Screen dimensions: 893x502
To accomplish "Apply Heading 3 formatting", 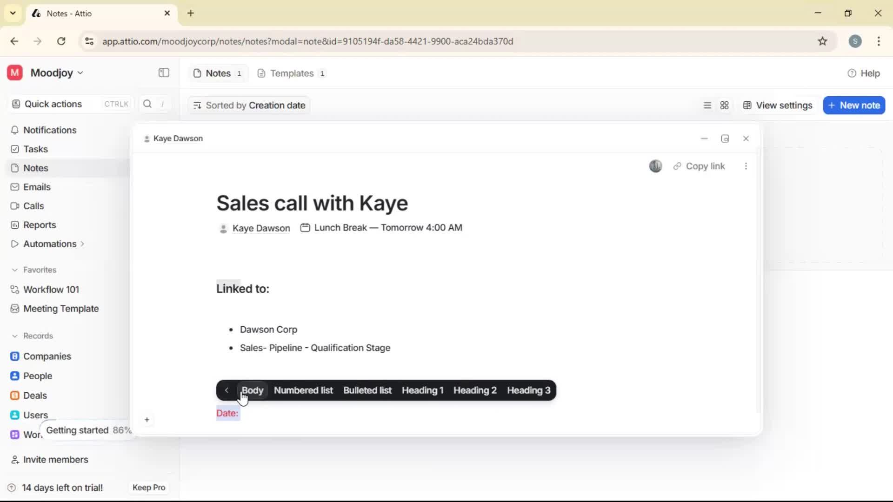I will point(528,390).
